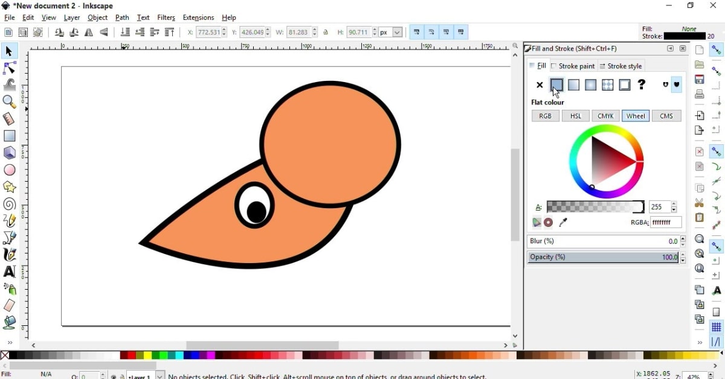725x379 pixels.
Task: Increase Blur percentage spinner
Action: point(683,238)
